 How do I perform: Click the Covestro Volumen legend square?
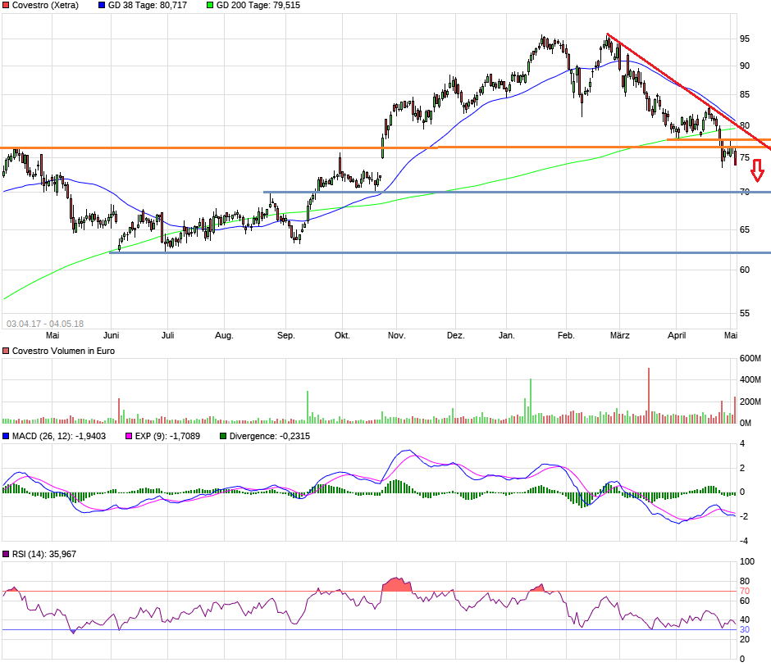7,351
